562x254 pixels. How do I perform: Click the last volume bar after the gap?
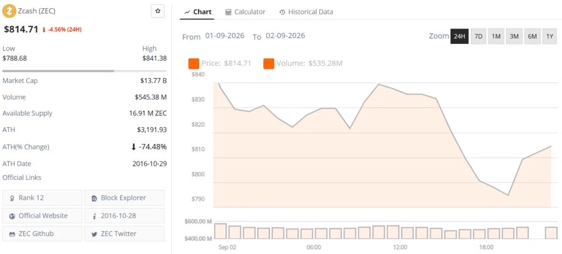click(551, 233)
